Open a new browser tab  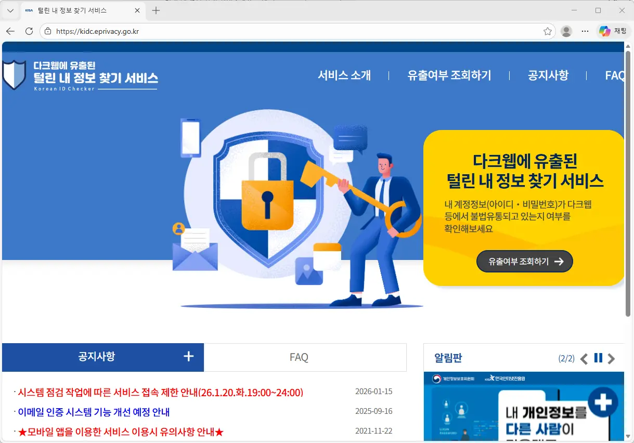(156, 10)
